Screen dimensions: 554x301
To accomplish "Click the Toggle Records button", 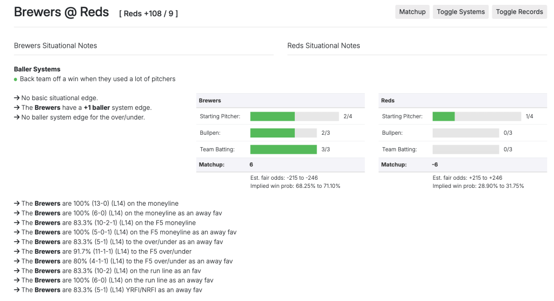I will [x=519, y=12].
